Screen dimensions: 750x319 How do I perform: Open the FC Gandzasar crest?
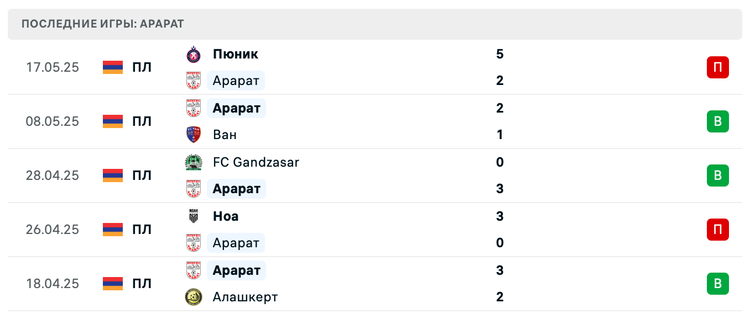point(194,162)
